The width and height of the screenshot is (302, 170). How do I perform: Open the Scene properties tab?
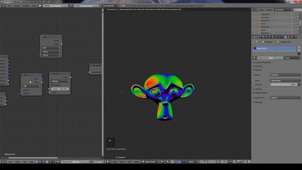click(x=267, y=37)
